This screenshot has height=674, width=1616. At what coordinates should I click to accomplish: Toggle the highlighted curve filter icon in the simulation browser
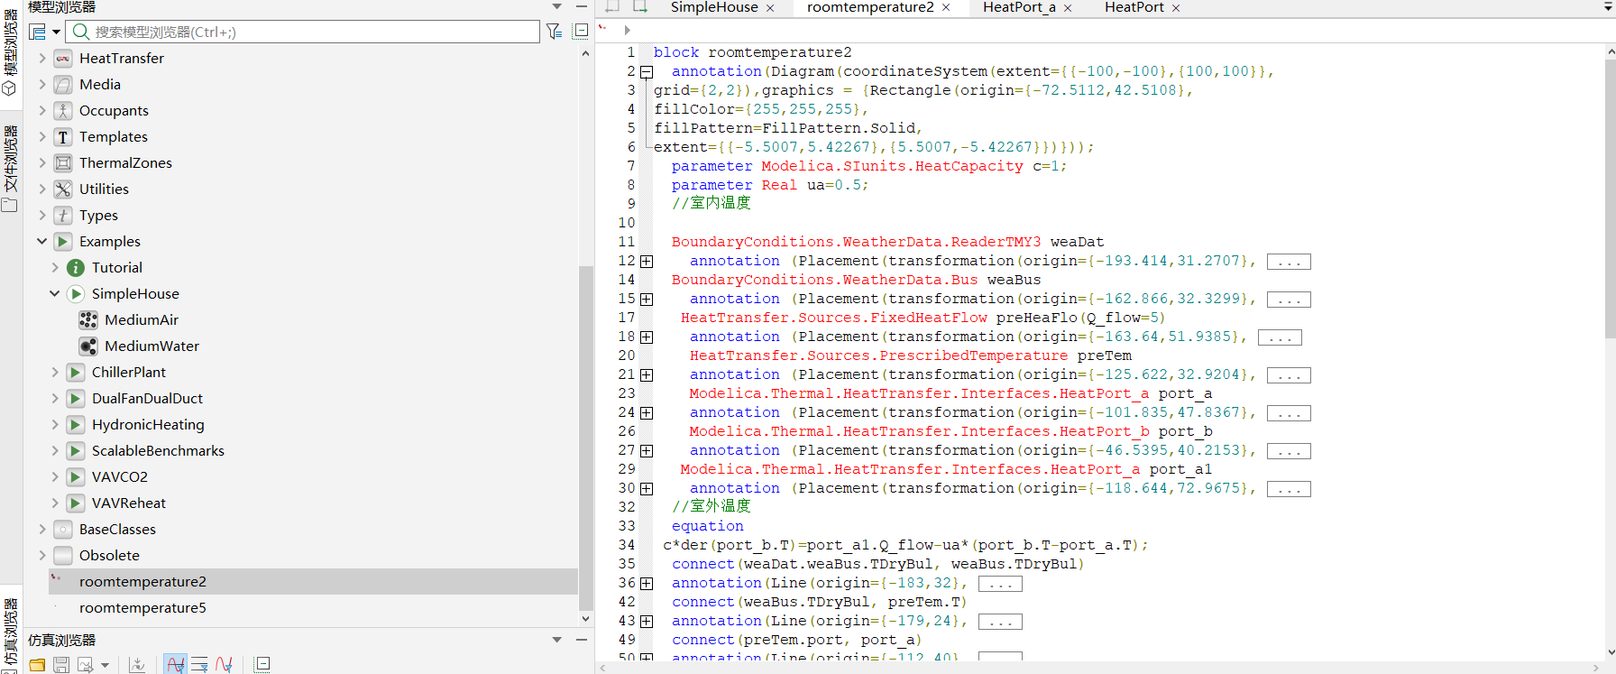pyautogui.click(x=176, y=665)
